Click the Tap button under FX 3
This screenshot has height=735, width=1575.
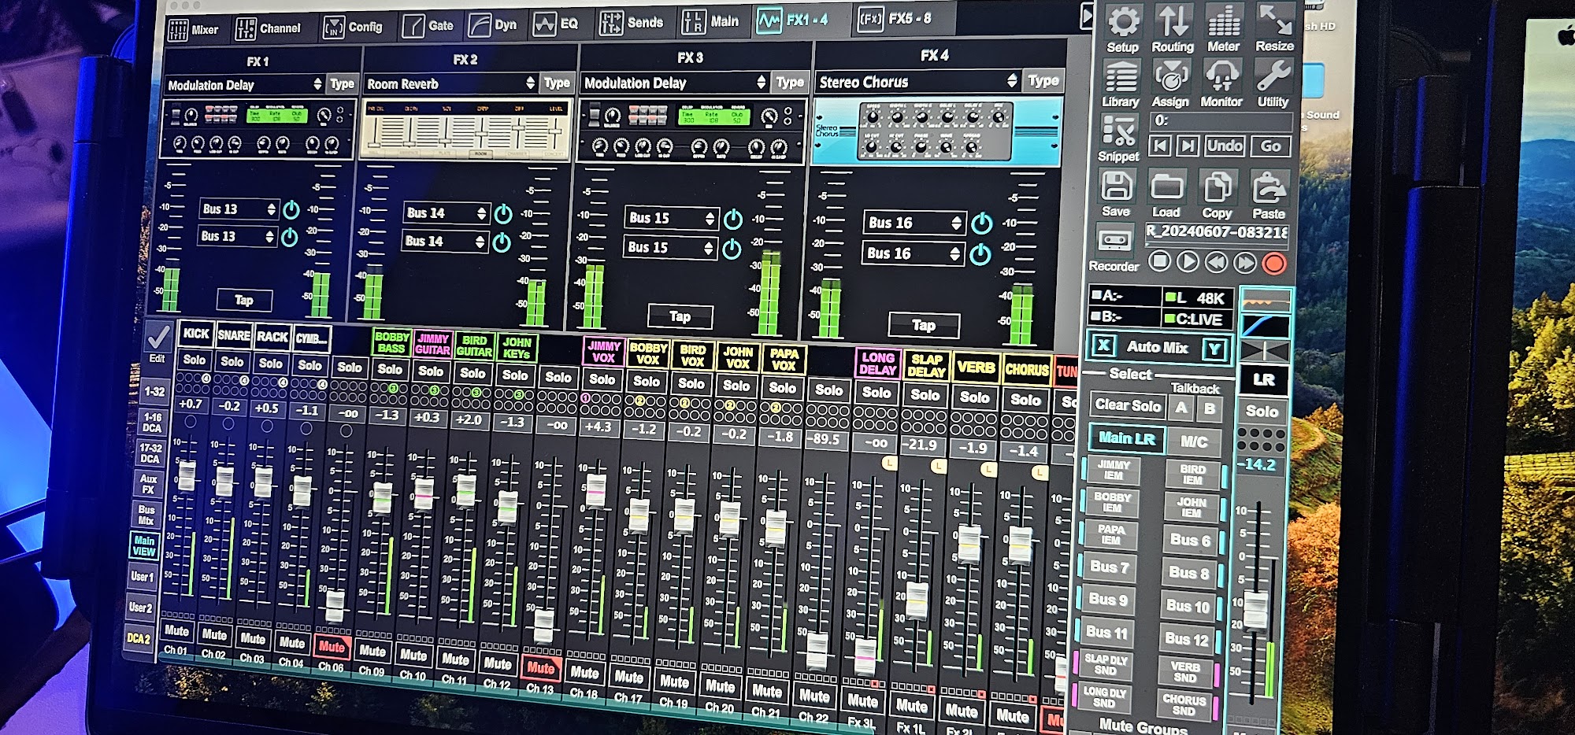coord(680,316)
